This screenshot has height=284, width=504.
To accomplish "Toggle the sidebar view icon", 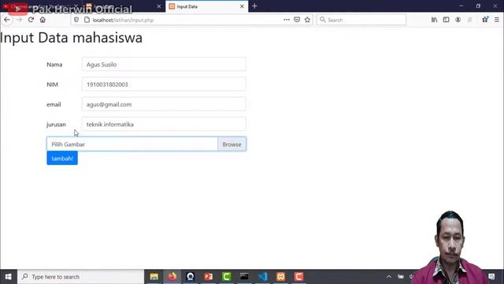I will [447, 20].
